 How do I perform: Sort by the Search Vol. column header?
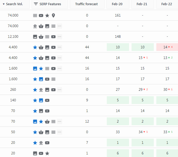14,4
